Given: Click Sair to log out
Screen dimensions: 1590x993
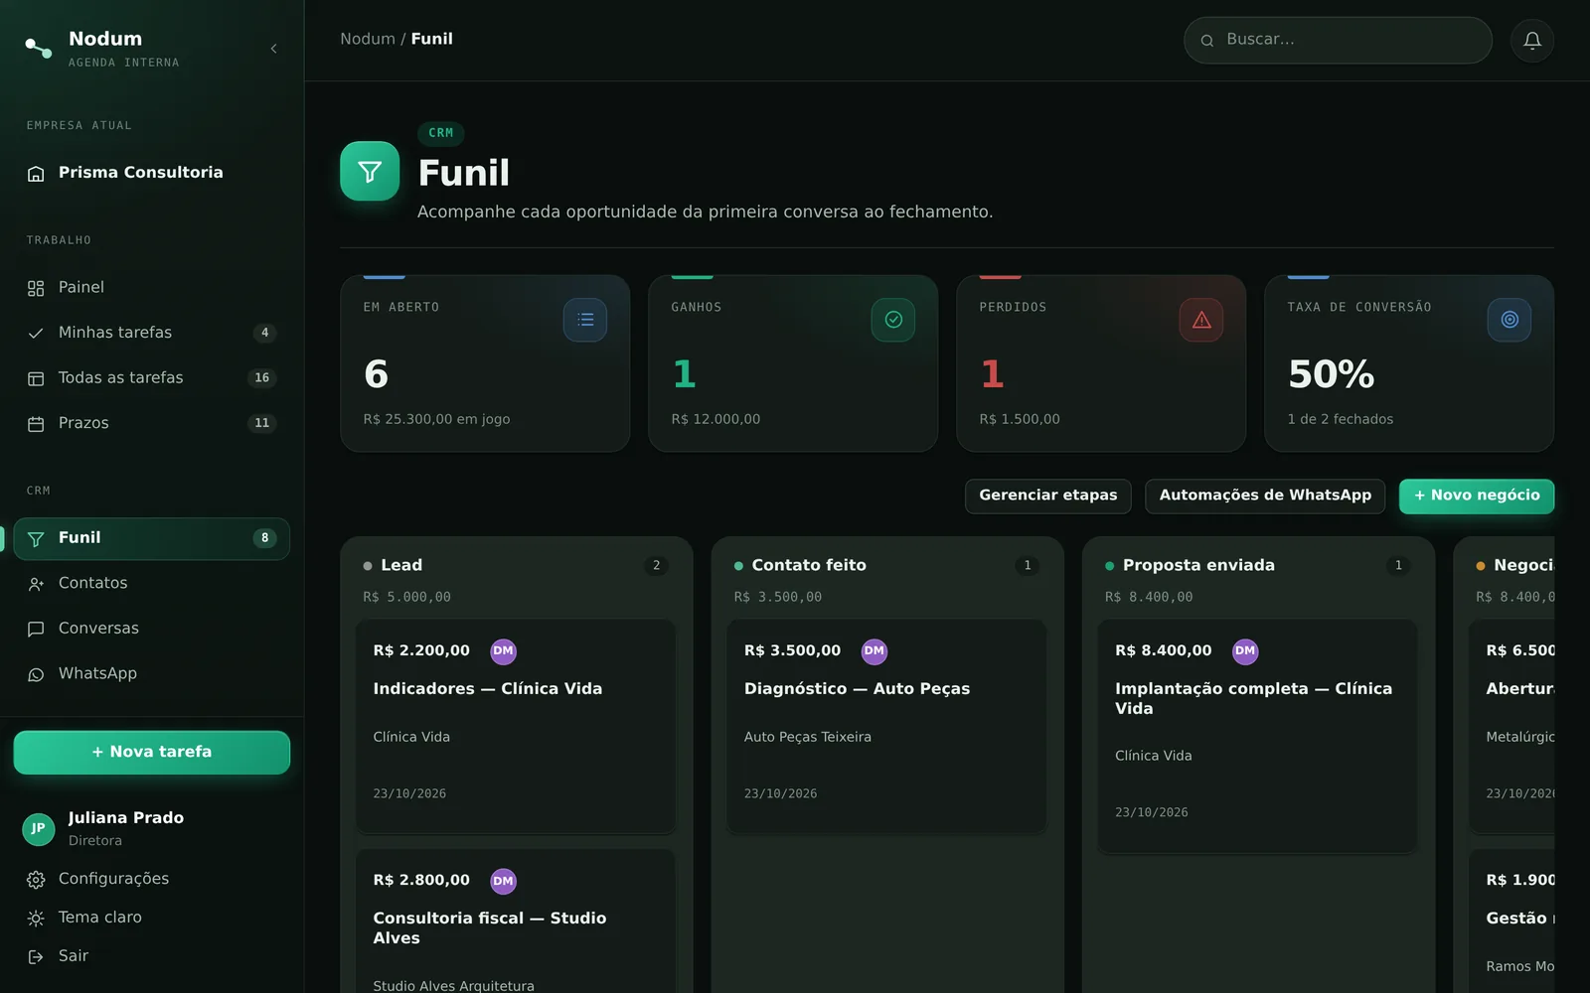Looking at the screenshot, I should click(x=152, y=956).
